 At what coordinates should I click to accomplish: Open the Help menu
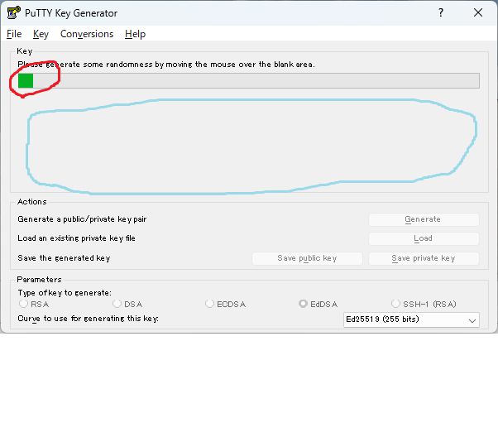(x=135, y=34)
